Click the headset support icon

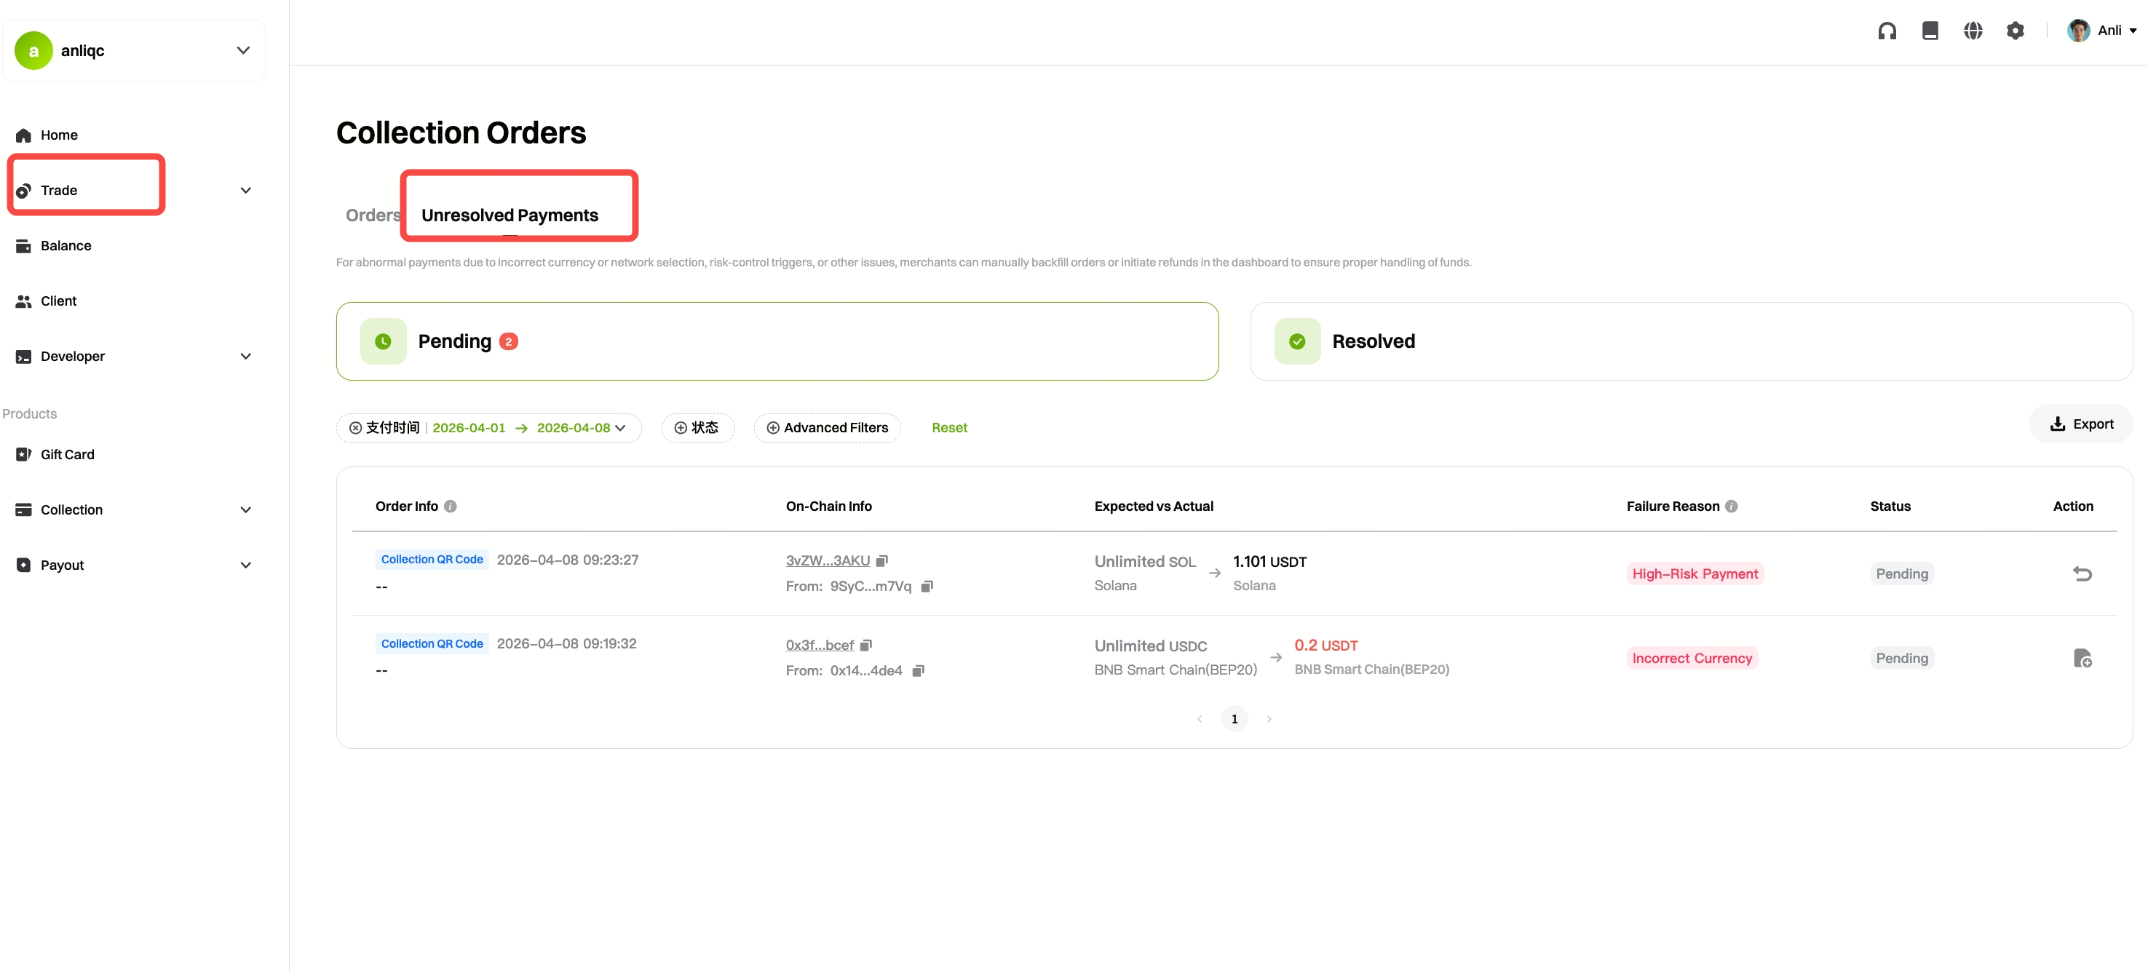pos(1887,31)
